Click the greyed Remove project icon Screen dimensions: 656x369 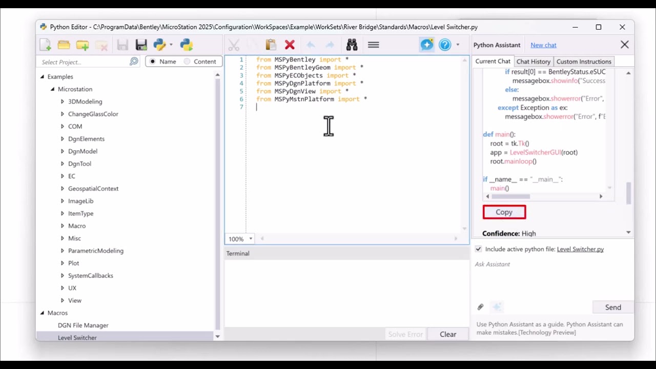pos(101,45)
